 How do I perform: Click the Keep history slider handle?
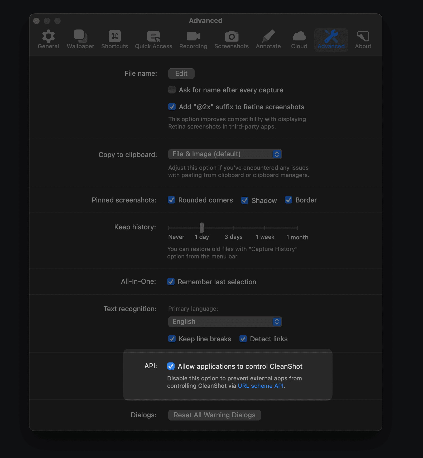[202, 228]
